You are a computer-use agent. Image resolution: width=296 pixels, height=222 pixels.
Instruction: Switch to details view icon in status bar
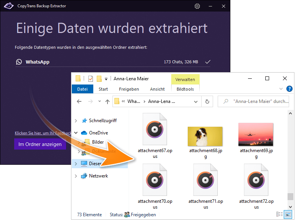279,214
